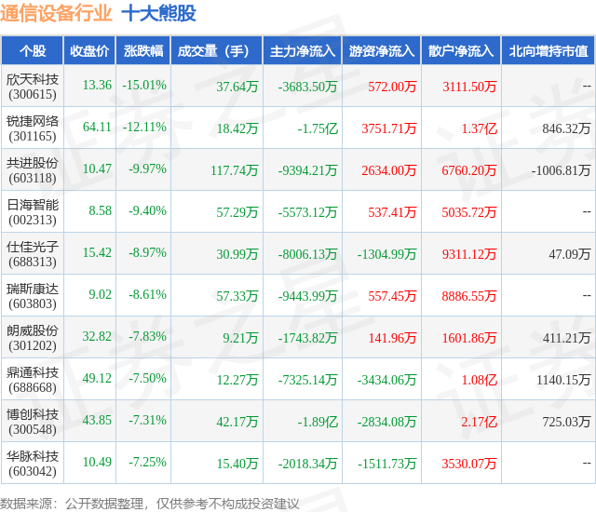Click the 个股 column header
596x512 pixels.
[x=33, y=50]
